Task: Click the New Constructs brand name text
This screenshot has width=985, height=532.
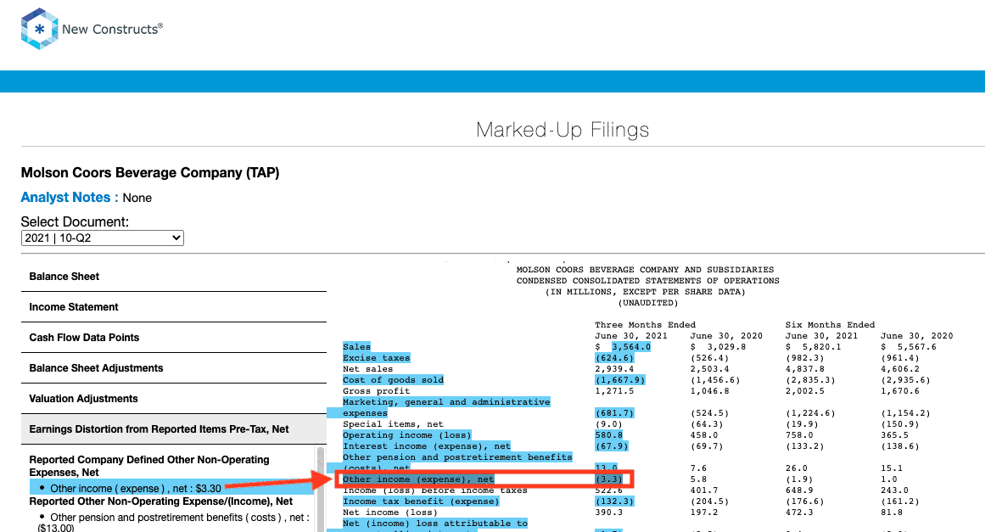Action: (x=113, y=29)
